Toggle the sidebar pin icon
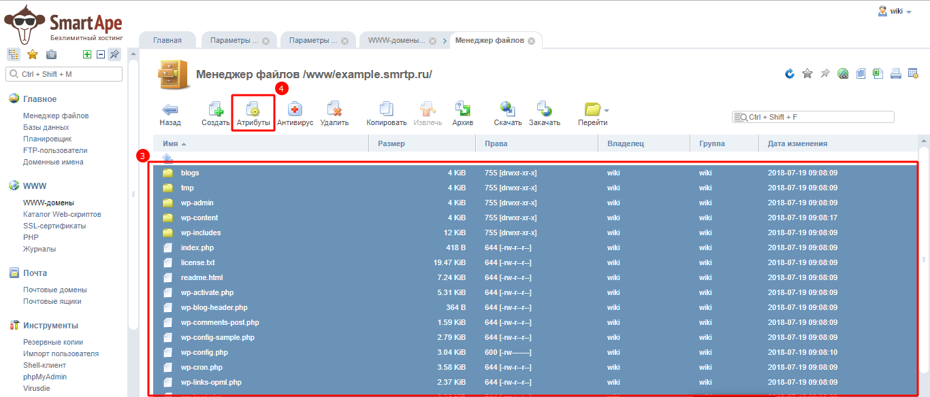 [x=114, y=54]
